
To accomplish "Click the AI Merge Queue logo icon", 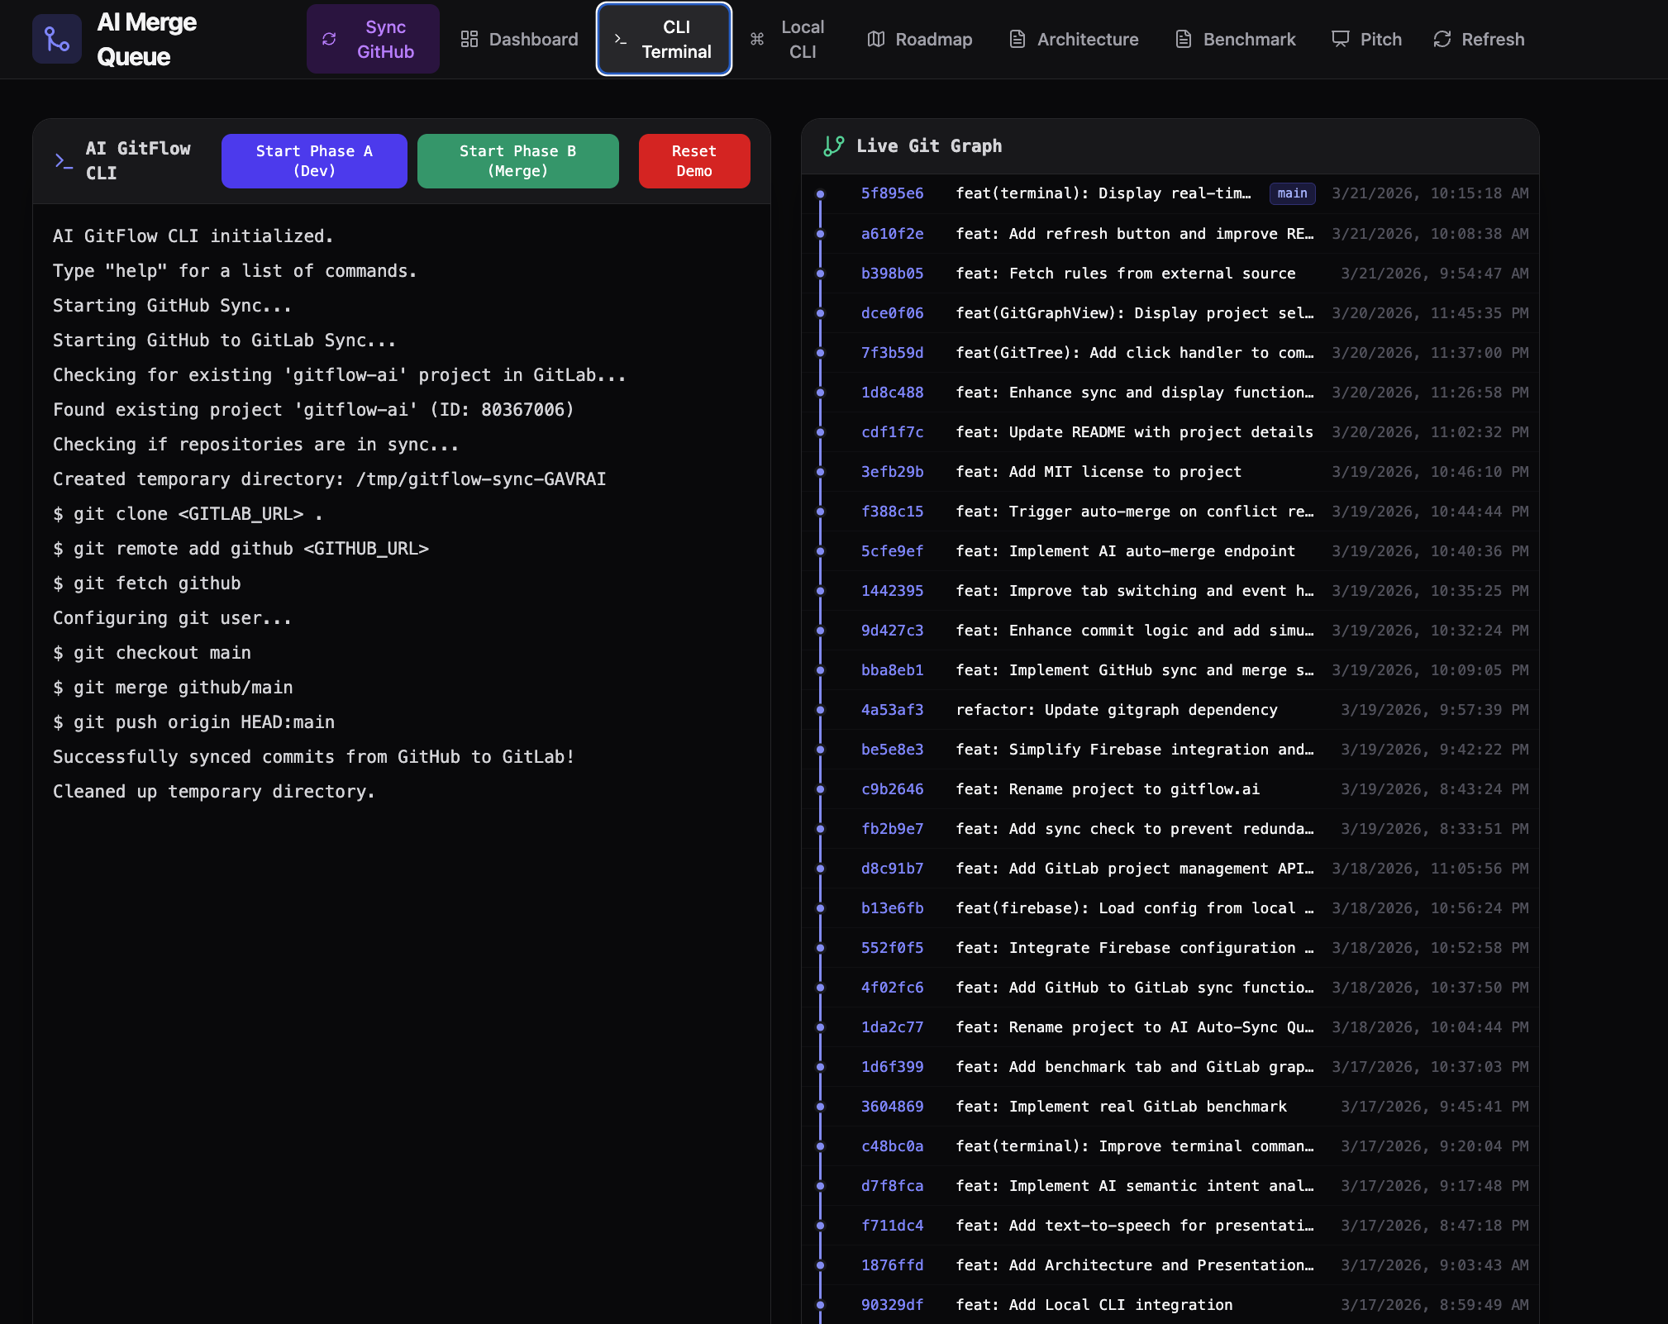I will [x=56, y=39].
